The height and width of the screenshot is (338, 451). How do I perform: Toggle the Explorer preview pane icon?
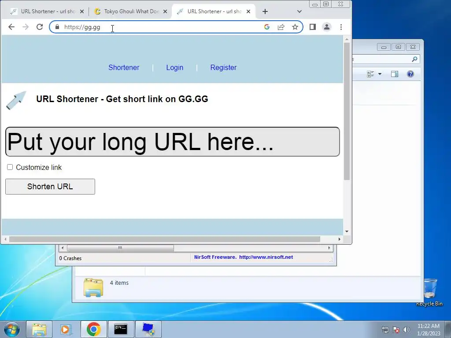pyautogui.click(x=395, y=74)
